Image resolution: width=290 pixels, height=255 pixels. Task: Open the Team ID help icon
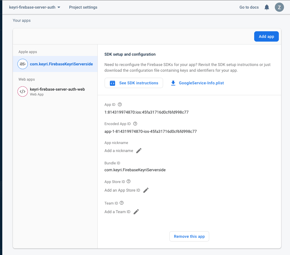[122, 203]
